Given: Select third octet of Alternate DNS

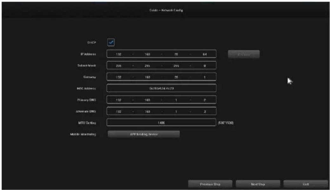Looking at the screenshot, I should click(x=176, y=112).
